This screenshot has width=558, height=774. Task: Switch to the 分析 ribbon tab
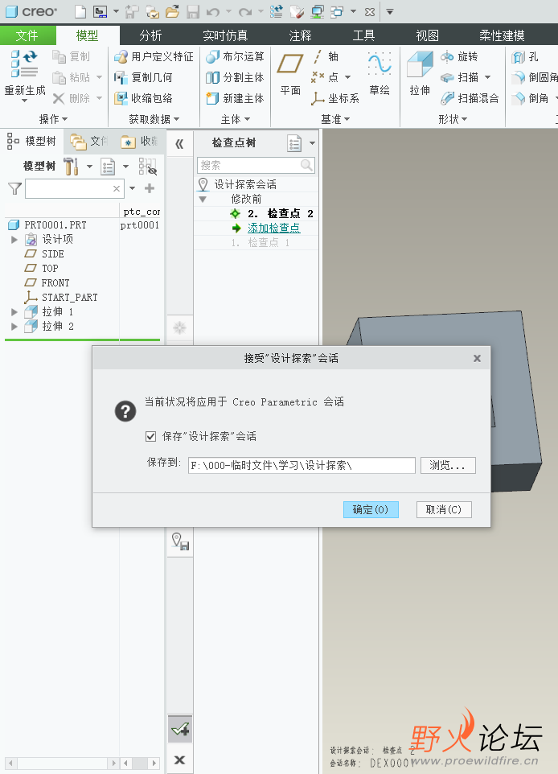[150, 35]
